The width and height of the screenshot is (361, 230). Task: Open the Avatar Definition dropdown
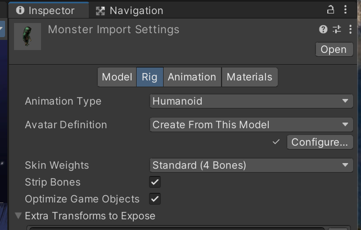251,124
